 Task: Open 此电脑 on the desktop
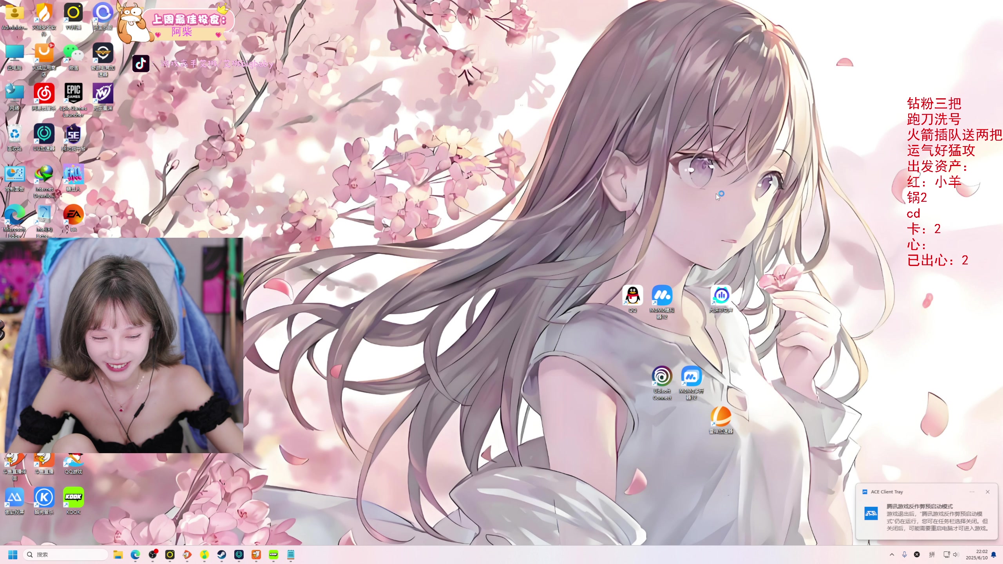point(14,57)
